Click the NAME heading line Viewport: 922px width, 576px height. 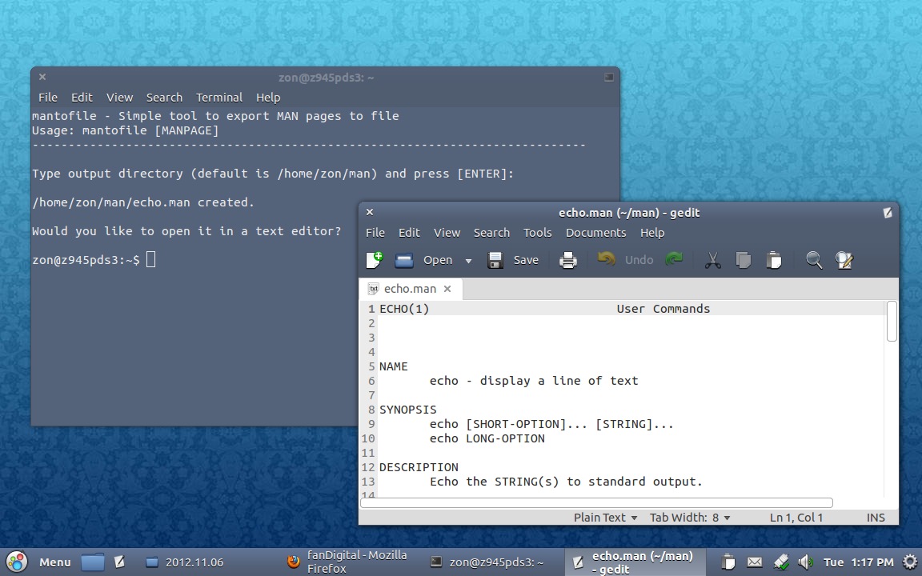(x=394, y=366)
